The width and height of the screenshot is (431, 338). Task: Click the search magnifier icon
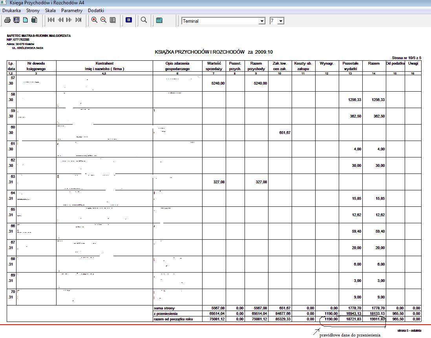click(144, 20)
